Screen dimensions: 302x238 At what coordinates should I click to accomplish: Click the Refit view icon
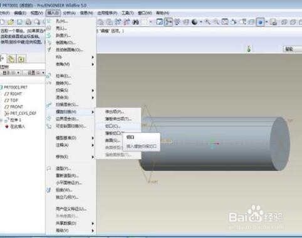click(225, 22)
